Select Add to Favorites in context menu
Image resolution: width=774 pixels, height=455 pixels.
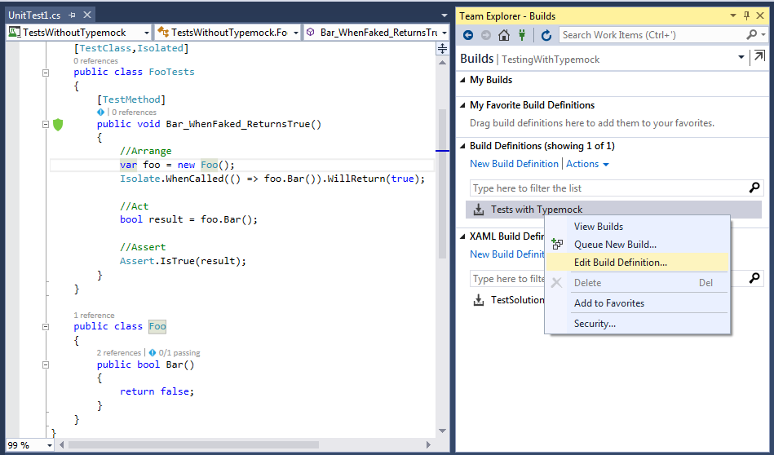click(x=608, y=303)
